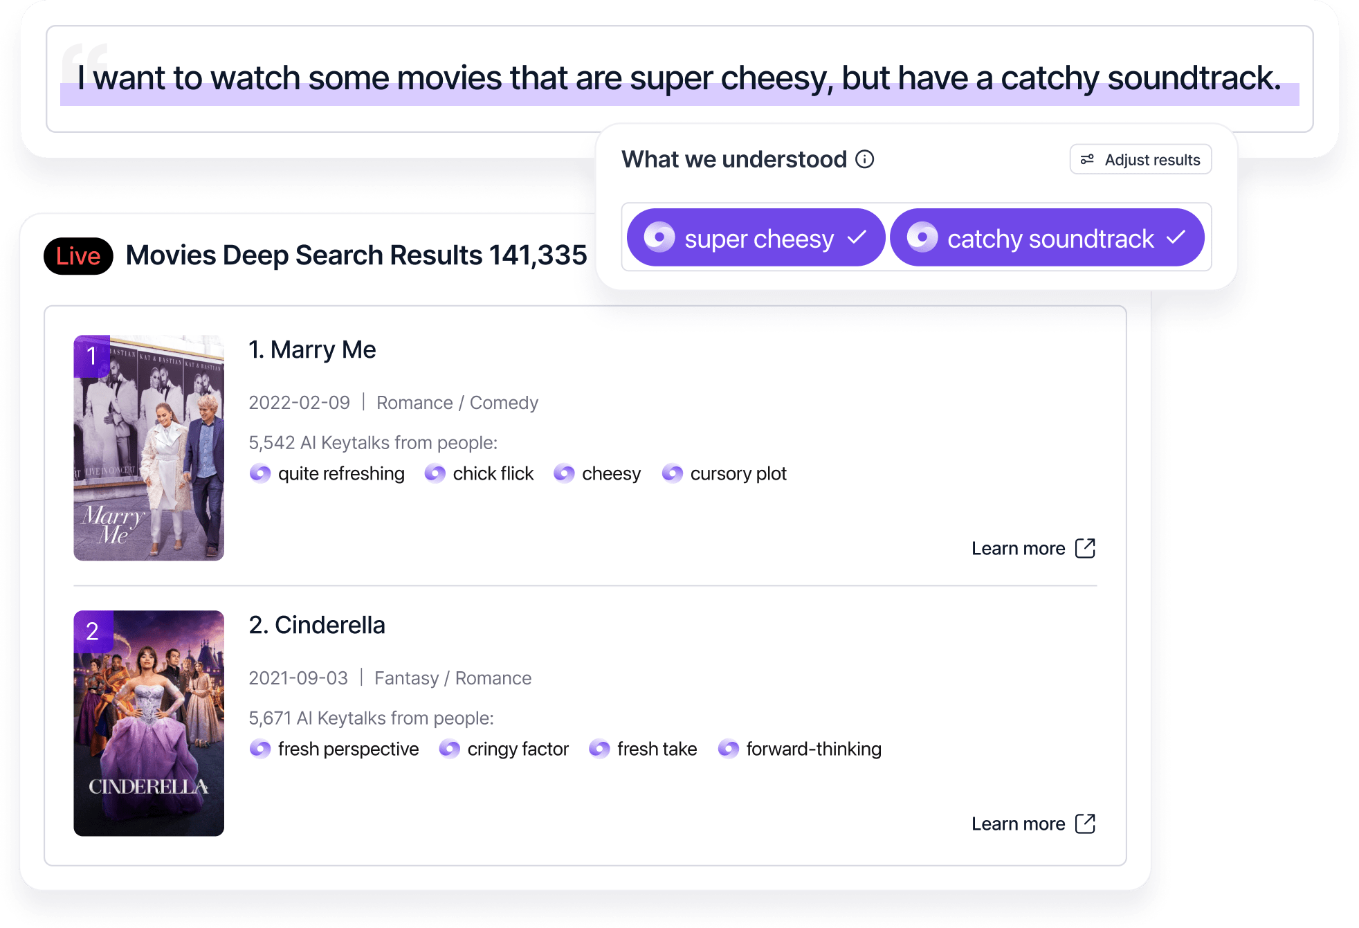The image size is (1359, 928).
Task: Click the sliders icon in Adjust results
Action: tap(1087, 159)
